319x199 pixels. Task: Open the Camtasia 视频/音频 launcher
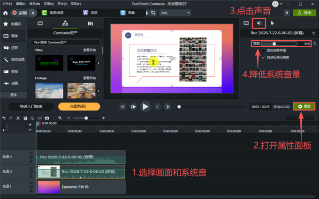click(x=53, y=13)
